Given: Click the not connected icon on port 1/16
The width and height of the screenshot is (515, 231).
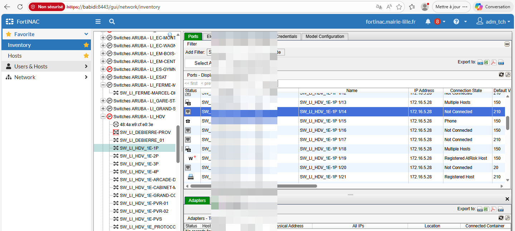Looking at the screenshot, I should [x=188, y=130].
